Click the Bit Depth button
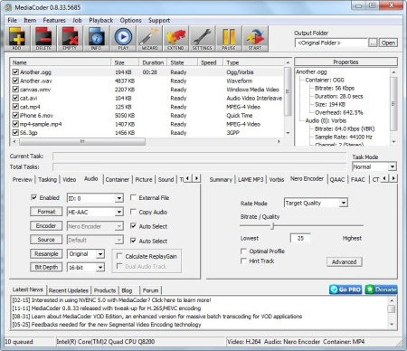 click(46, 267)
